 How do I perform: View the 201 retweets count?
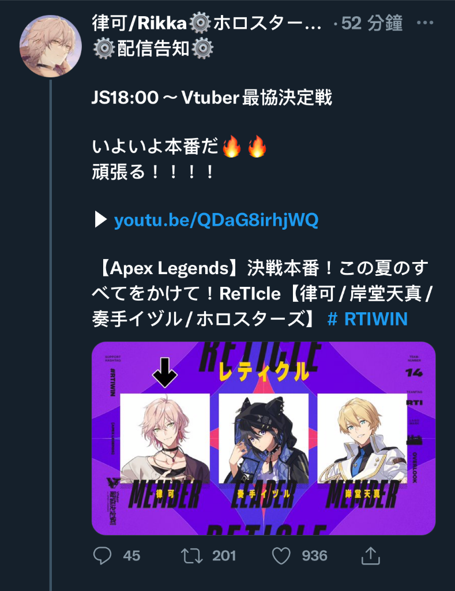tap(224, 556)
